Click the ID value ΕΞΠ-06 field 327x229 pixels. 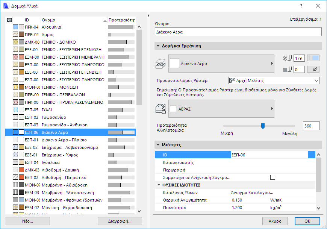(x=269, y=155)
